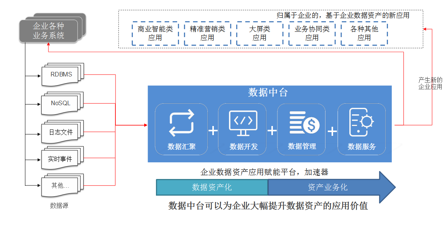The width and height of the screenshot is (447, 235).
Task: Click the 资产业务化 blue arrow segment
Action: pyautogui.click(x=332, y=187)
